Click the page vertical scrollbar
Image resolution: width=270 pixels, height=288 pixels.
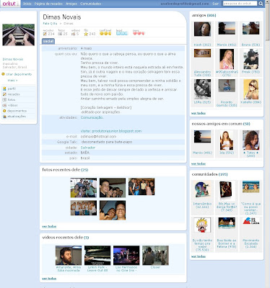point(267,144)
